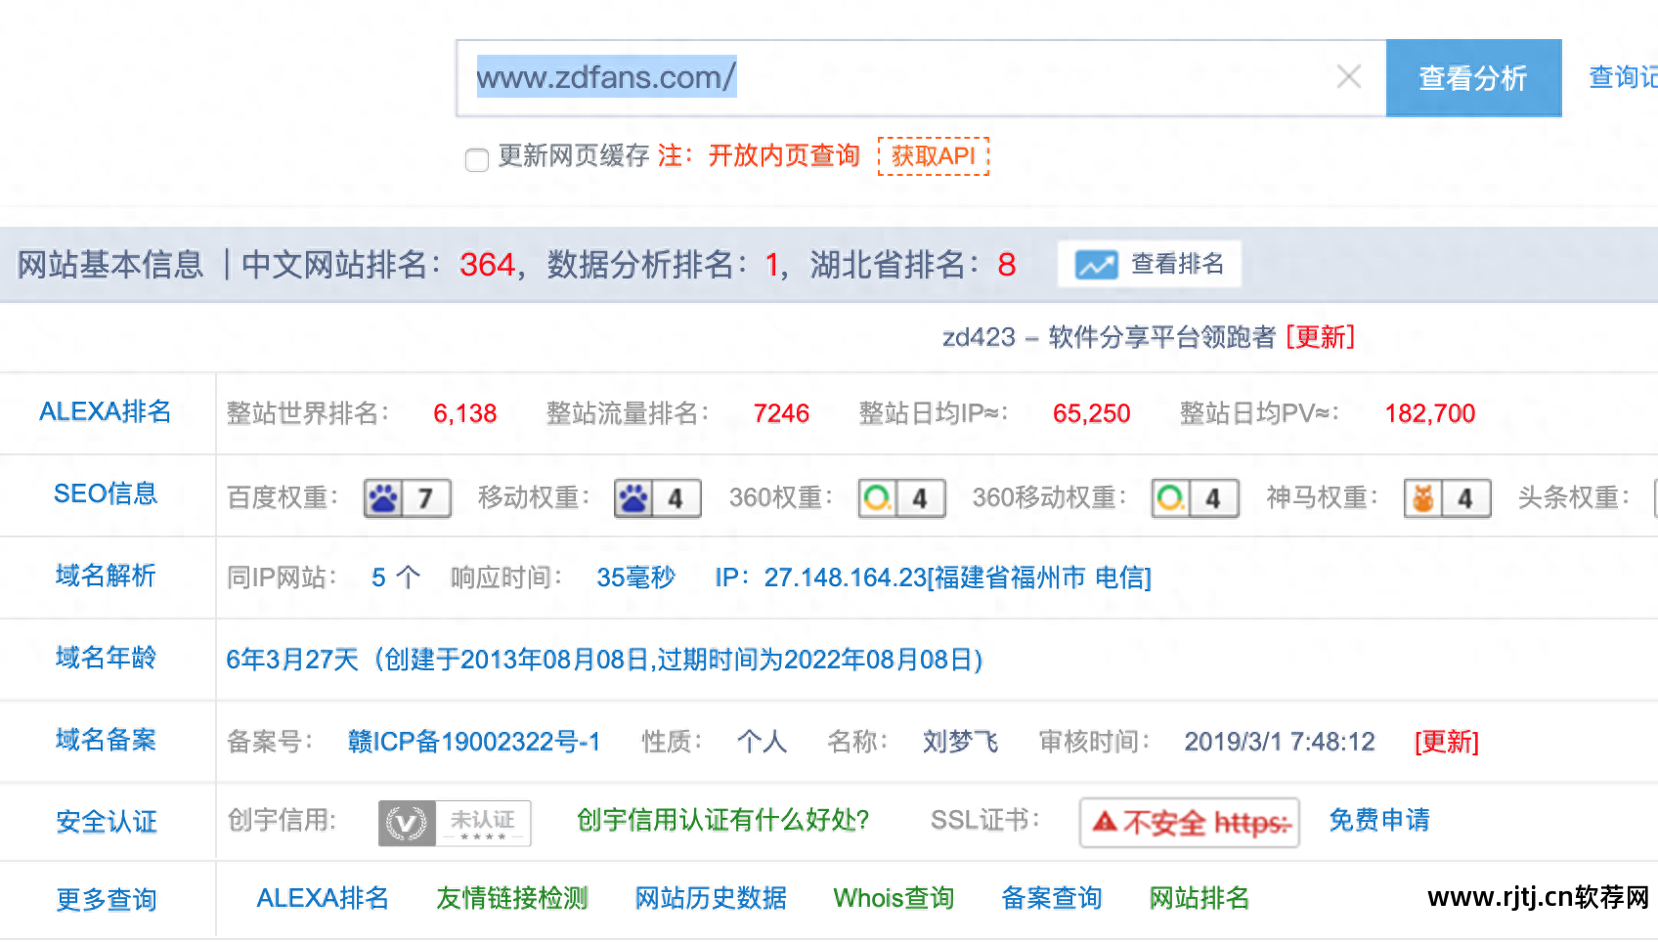Click the Baidu weight paw icon showing 7
The width and height of the screenshot is (1658, 942).
click(407, 497)
